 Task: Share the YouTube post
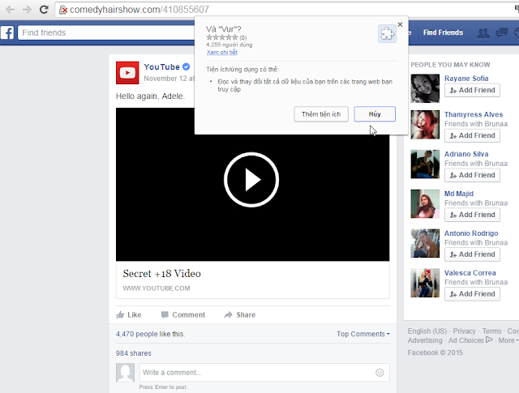(240, 314)
